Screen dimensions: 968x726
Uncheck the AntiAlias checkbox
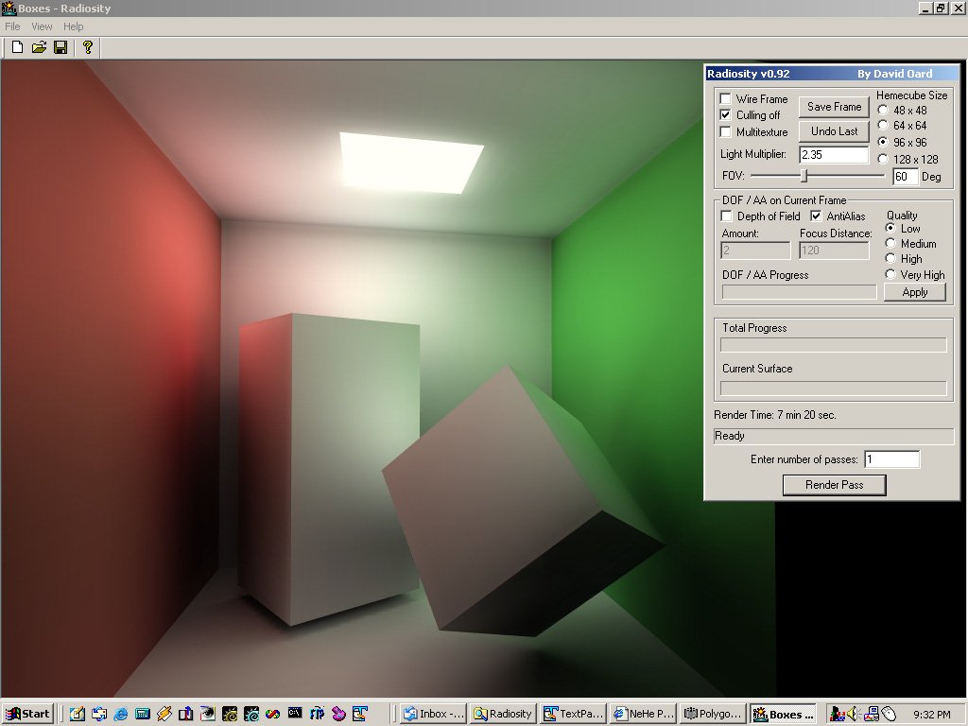coord(817,216)
